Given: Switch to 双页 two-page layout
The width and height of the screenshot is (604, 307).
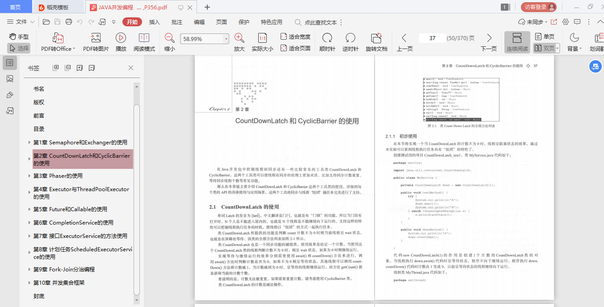Looking at the screenshot, I should tap(545, 48).
